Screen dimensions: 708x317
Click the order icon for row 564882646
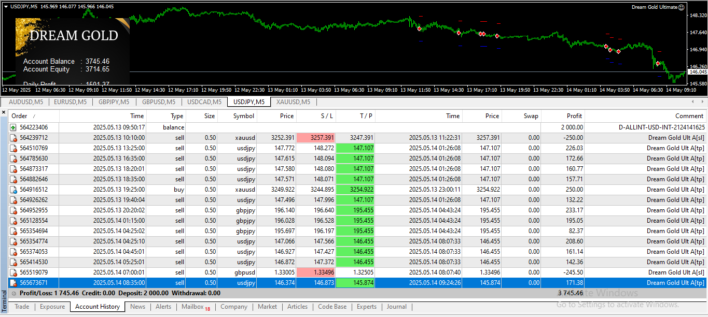(x=13, y=179)
